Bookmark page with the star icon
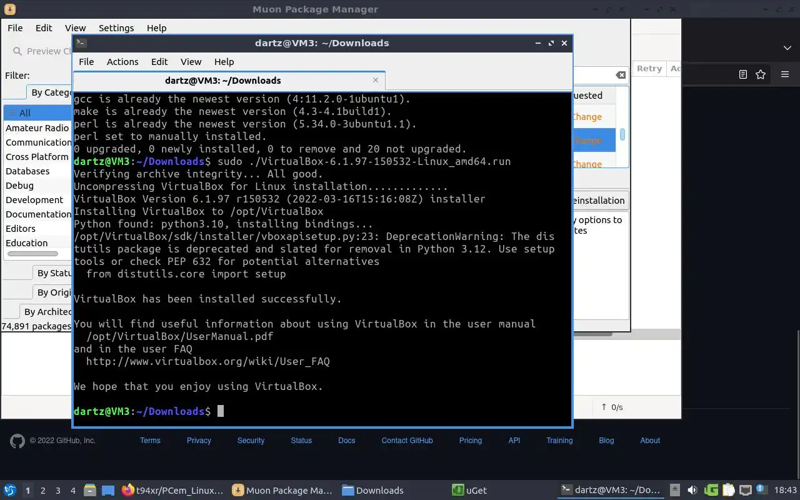The image size is (800, 500). click(761, 74)
